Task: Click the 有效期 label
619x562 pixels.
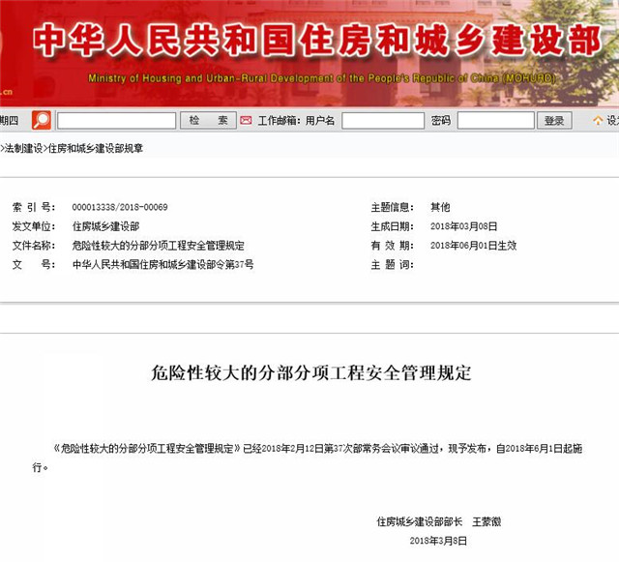Action: pos(392,246)
